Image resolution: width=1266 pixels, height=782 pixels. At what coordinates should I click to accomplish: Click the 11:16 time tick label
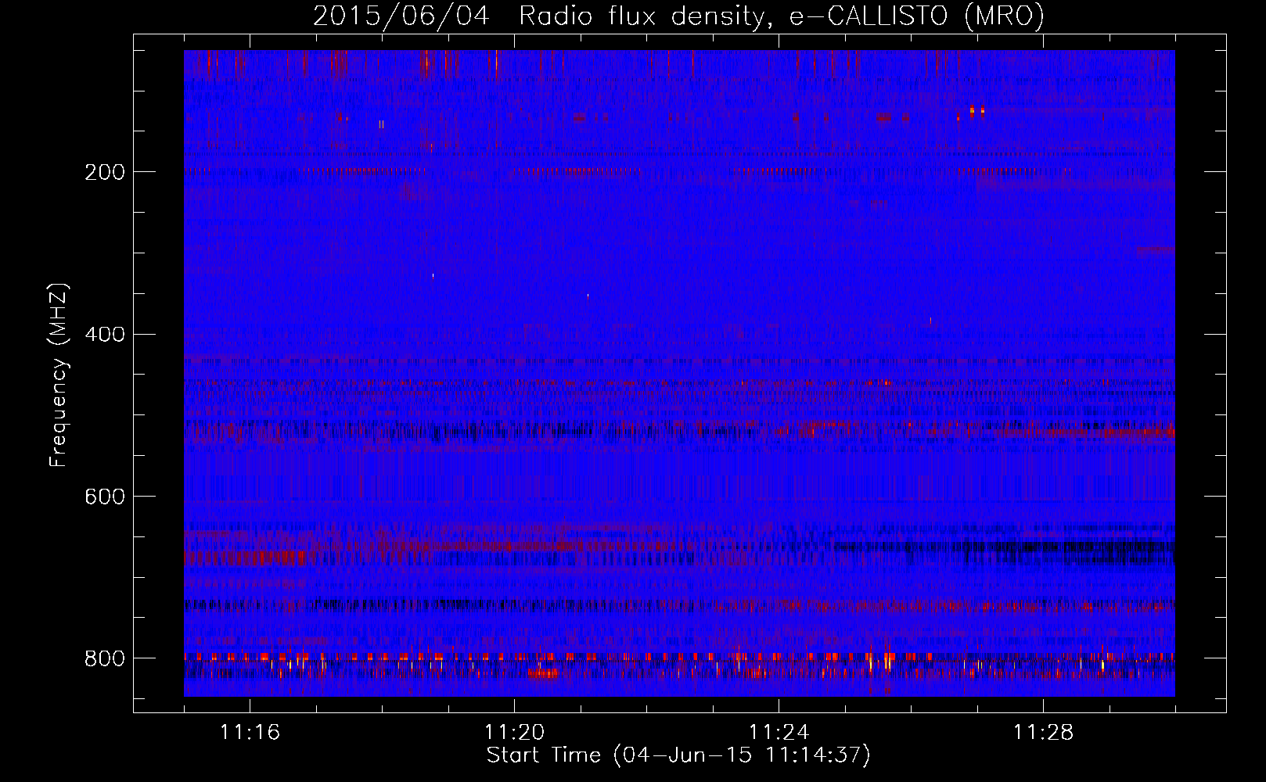(250, 733)
